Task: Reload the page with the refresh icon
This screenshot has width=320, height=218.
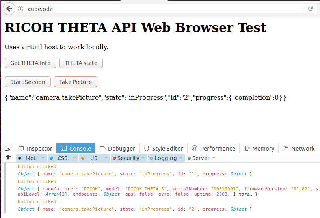Action: tap(310, 9)
